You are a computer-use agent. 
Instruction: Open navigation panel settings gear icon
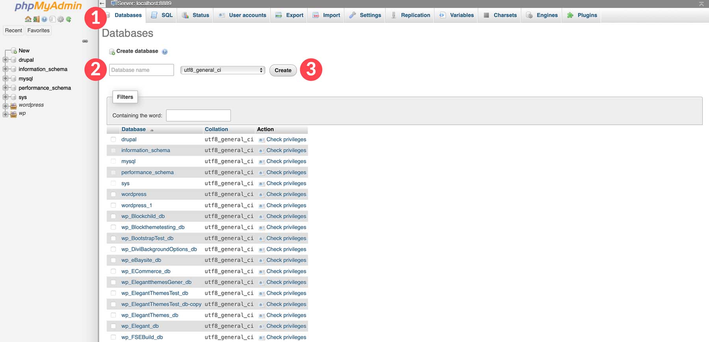(x=61, y=19)
